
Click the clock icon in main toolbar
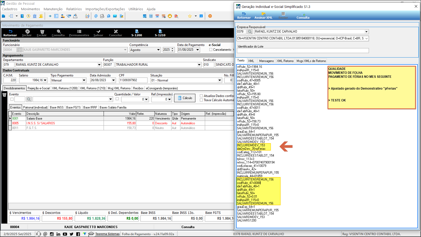click(28, 16)
